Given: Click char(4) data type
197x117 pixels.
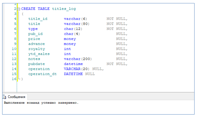Looking at the screenshot, I should 72,34.
